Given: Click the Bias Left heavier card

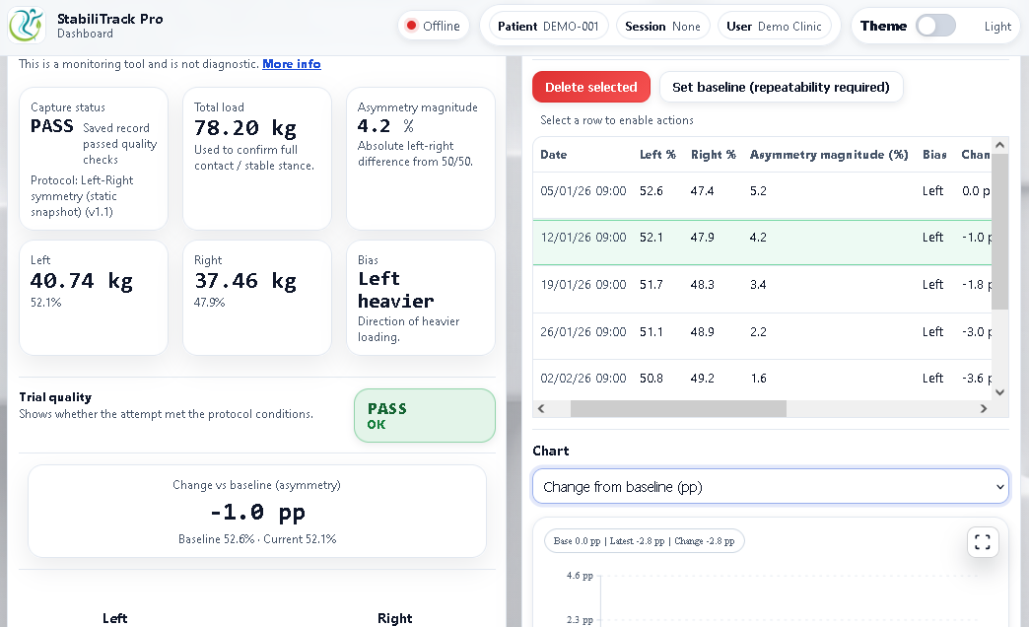Looking at the screenshot, I should coord(421,298).
